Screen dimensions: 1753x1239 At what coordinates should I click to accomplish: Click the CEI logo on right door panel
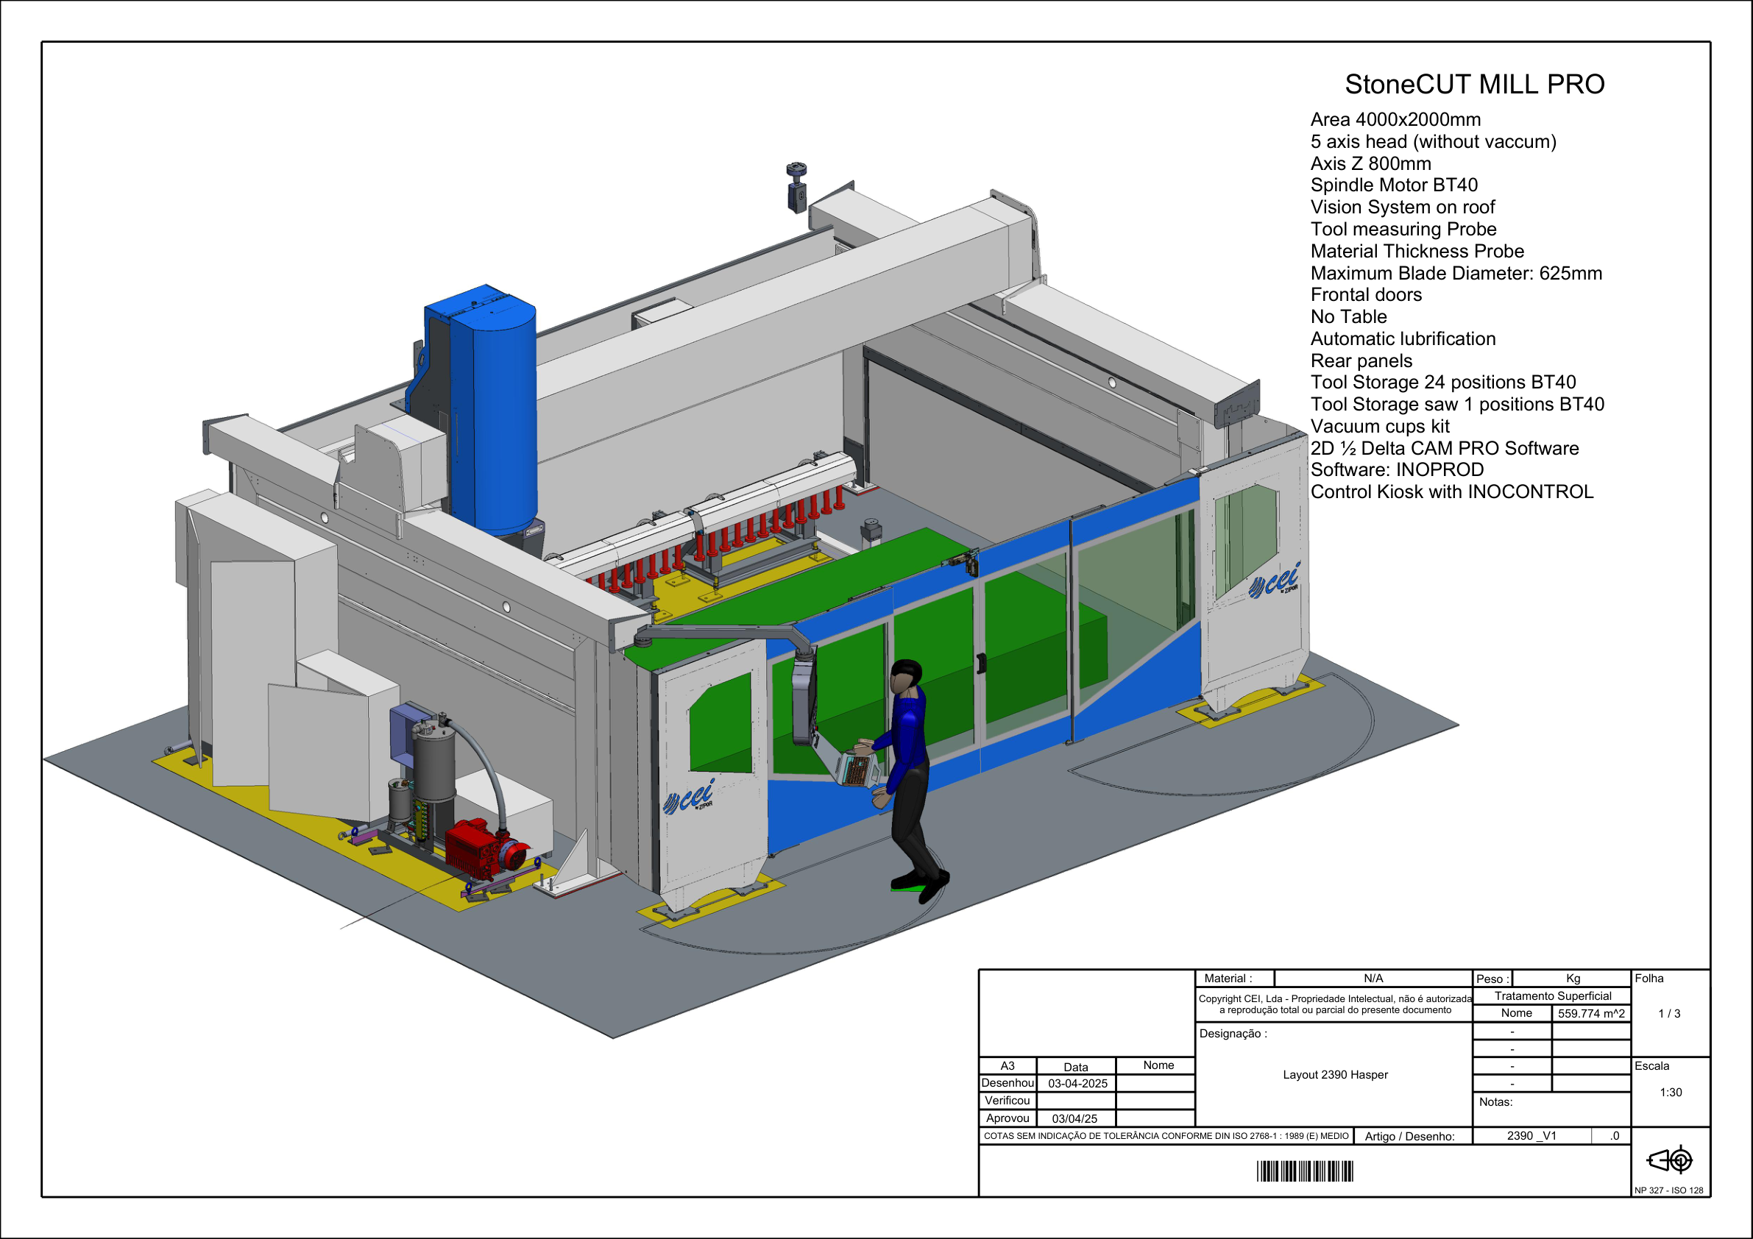(x=1273, y=582)
